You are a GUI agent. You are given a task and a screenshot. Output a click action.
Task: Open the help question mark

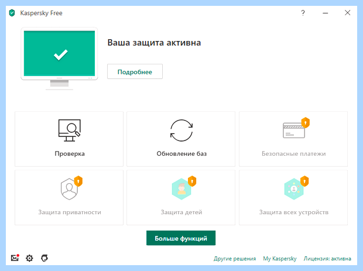[303, 13]
